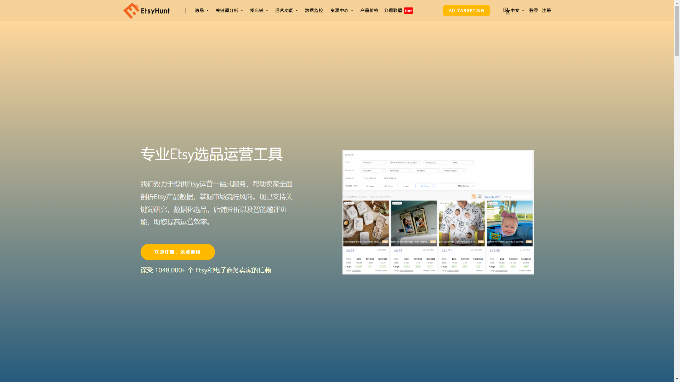Screen dimensions: 680x382
Task: Check the BestSeller filter checkbox
Action: pyautogui.click(x=381, y=178)
